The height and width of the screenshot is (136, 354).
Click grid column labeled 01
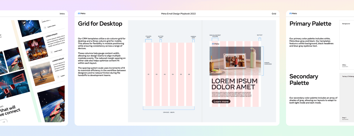coord(148,74)
